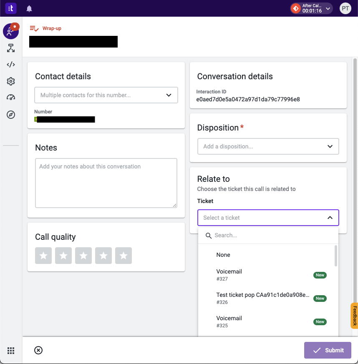Open the conversations app with red badge

click(11, 31)
